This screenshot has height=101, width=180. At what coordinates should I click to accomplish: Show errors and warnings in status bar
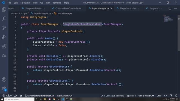click(7, 96)
